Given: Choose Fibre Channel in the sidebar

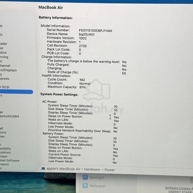Looking at the screenshot, I should tap(5, 66).
